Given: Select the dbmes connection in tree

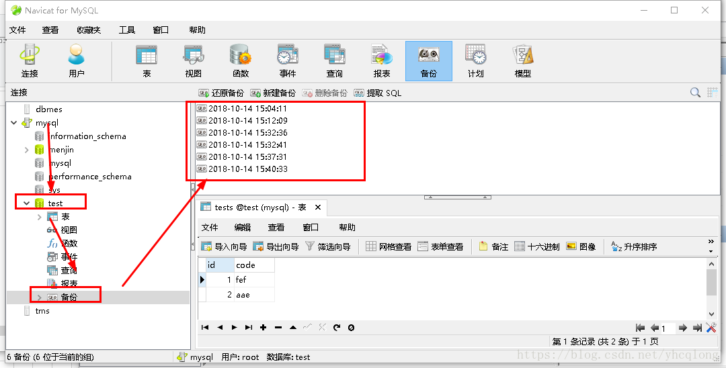Looking at the screenshot, I should (x=43, y=109).
